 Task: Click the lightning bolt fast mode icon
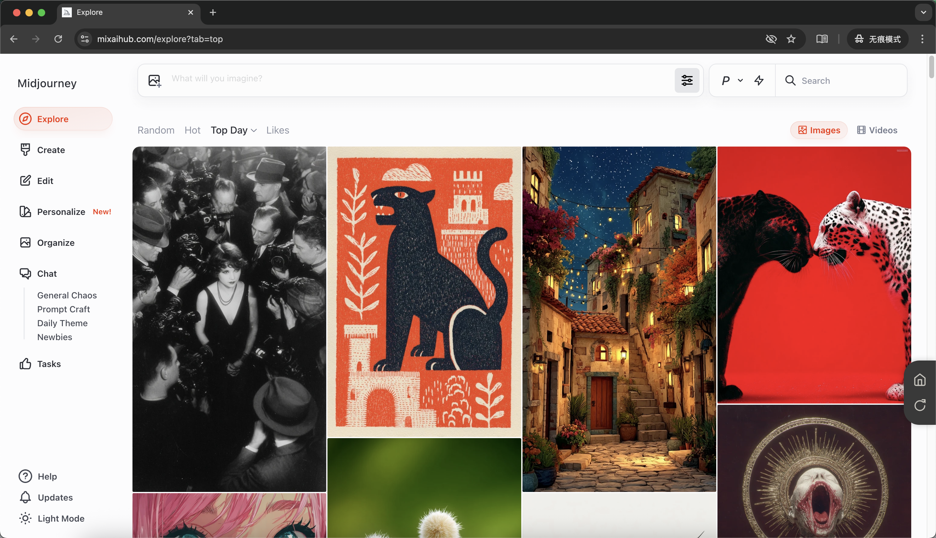(759, 80)
